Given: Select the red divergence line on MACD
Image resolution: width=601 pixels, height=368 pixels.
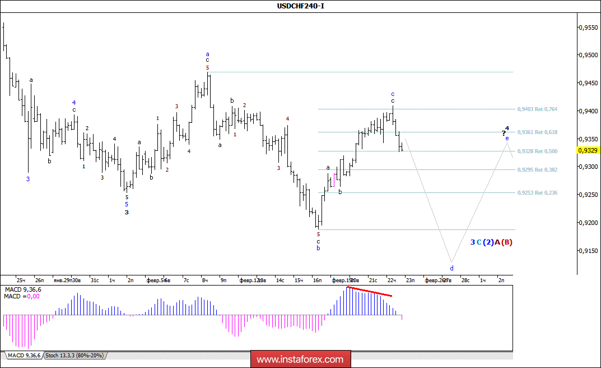Looking at the screenshot, I should [370, 292].
